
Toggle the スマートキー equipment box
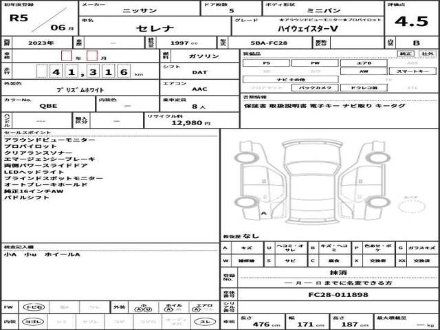pyautogui.click(x=411, y=71)
